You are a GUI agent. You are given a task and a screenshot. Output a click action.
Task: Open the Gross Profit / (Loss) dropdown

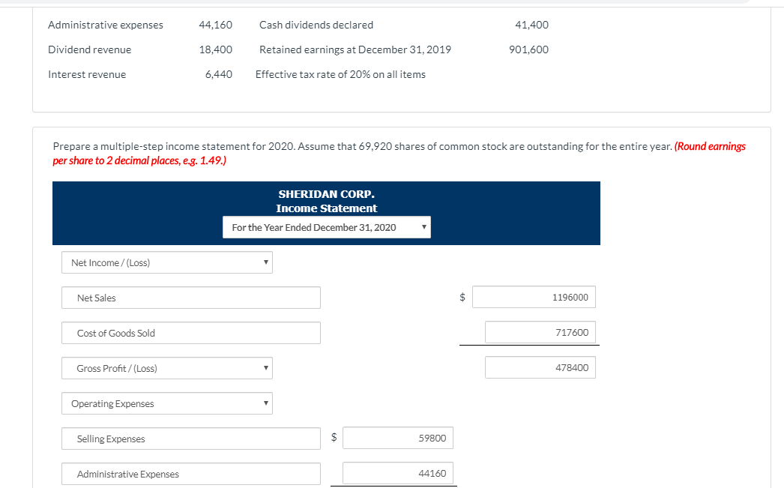coord(166,368)
